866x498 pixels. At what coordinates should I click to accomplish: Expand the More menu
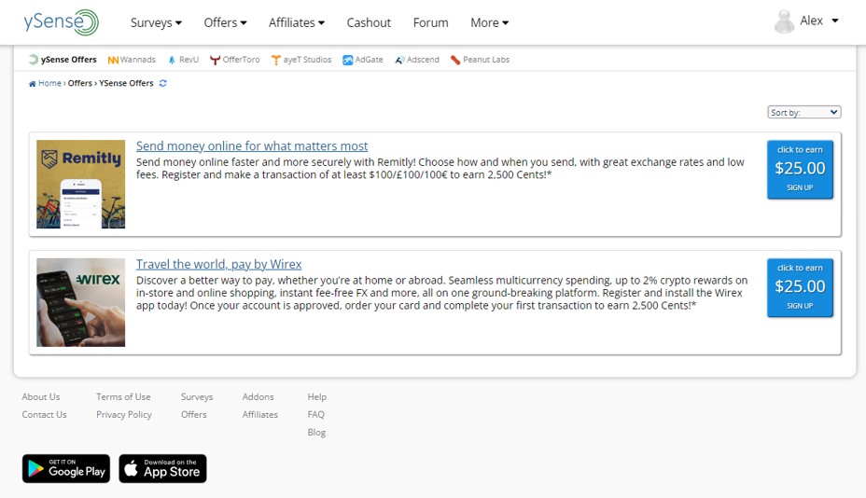tap(489, 22)
